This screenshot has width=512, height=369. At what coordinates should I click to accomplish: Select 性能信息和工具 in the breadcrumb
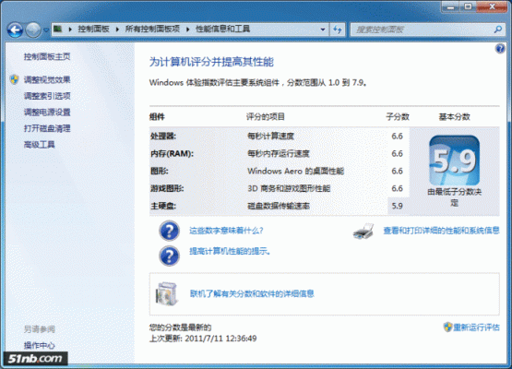pos(222,30)
